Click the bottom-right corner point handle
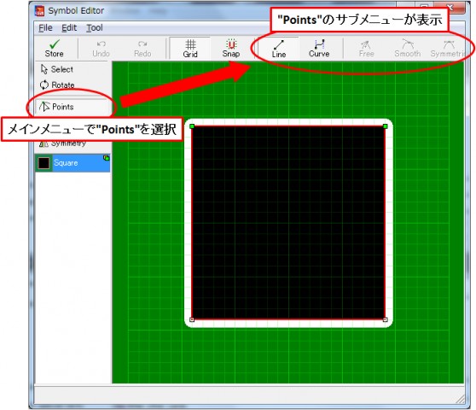Image resolution: width=476 pixels, height=410 pixels. pos(386,319)
